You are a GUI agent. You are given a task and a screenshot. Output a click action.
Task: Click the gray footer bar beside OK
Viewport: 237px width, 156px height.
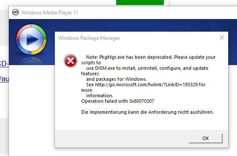(122, 138)
